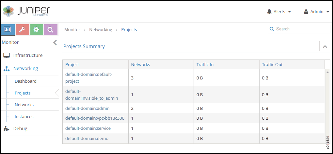Click the Juniper Networks logo
This screenshot has width=333, height=154.
click(27, 11)
